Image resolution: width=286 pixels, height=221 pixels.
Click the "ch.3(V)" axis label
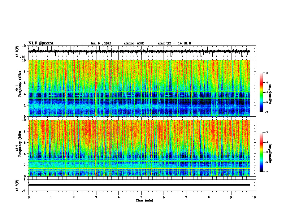click(17, 185)
